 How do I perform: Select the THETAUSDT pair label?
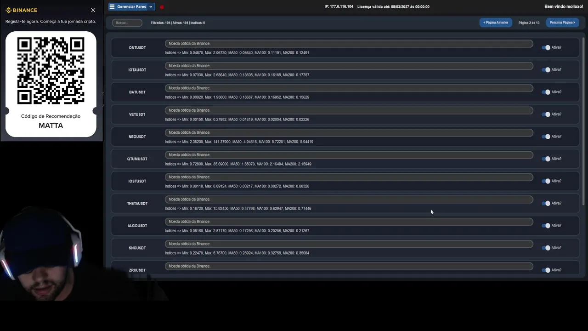coord(137,204)
